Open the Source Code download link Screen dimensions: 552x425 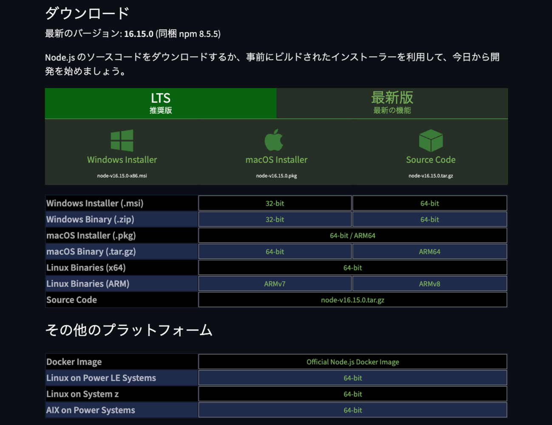[x=431, y=160]
